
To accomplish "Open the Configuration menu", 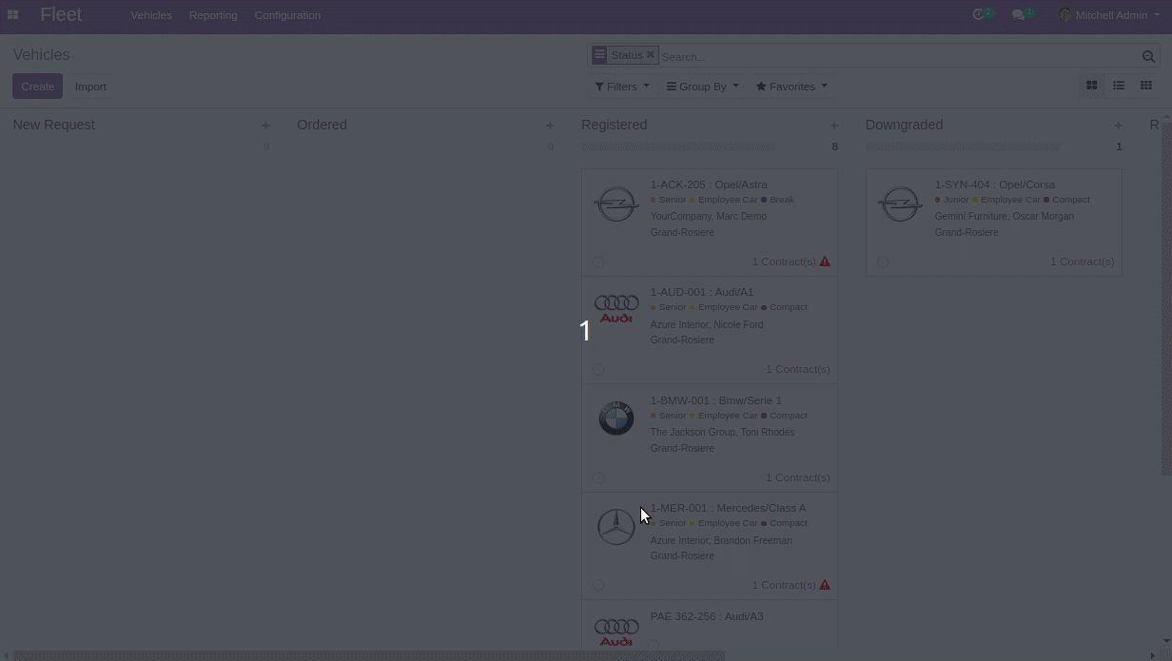I will (287, 15).
